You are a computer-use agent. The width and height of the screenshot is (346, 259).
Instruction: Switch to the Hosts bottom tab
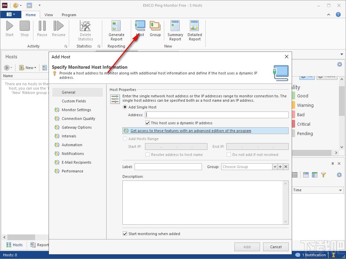(15, 245)
